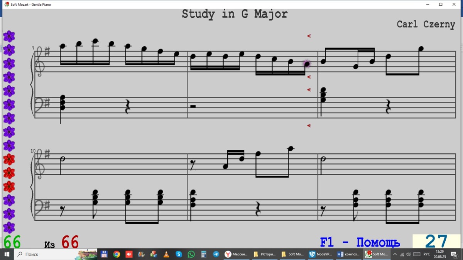The height and width of the screenshot is (260, 463).
Task: Click the measure number 10 label
Action: [x=33, y=151]
